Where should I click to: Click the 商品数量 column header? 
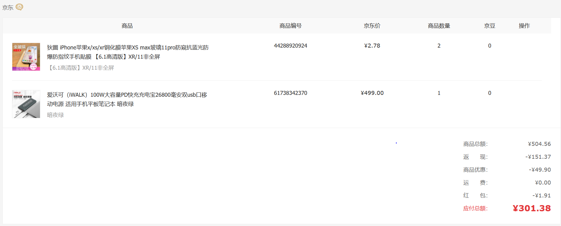click(x=439, y=26)
